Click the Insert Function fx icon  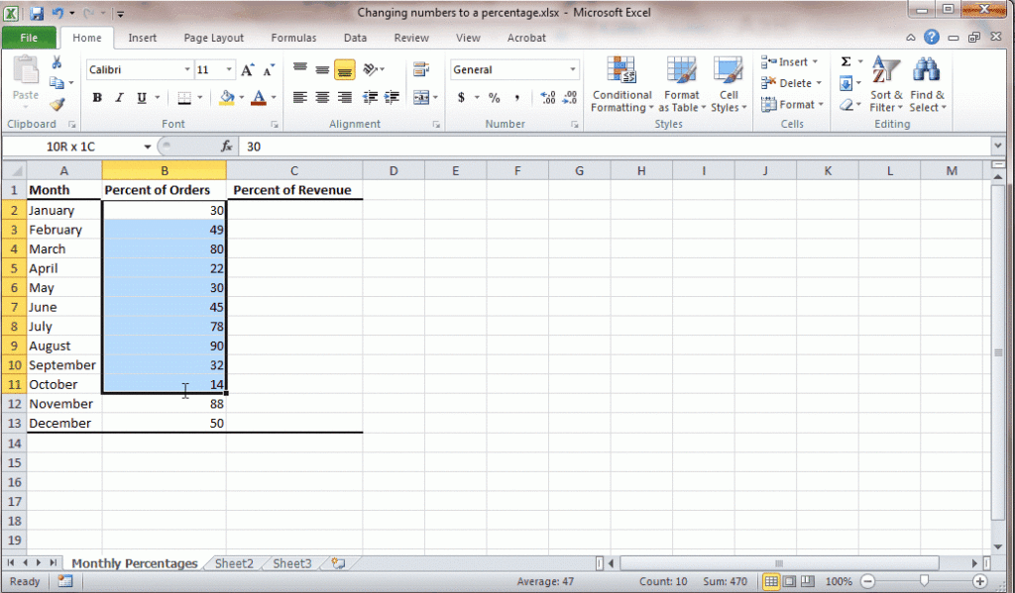tap(226, 147)
